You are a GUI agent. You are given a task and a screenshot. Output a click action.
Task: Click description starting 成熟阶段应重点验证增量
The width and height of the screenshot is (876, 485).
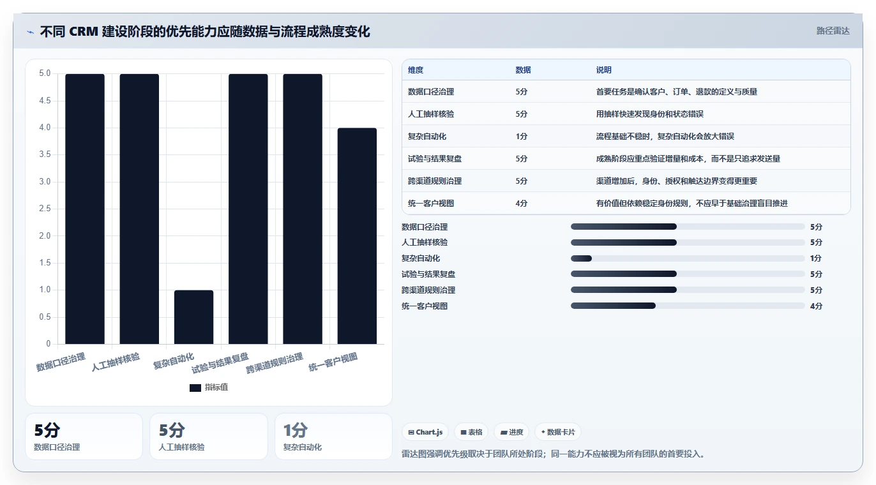tap(688, 159)
